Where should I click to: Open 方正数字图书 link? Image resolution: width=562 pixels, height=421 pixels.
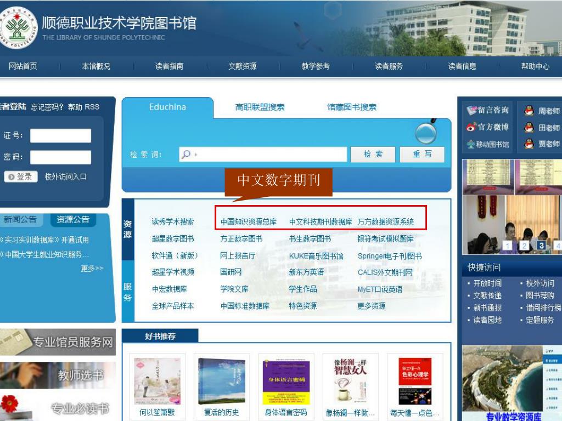tap(241, 239)
